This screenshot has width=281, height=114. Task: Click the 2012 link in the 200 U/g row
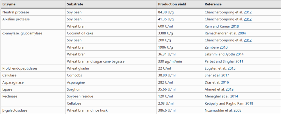tap(247, 40)
